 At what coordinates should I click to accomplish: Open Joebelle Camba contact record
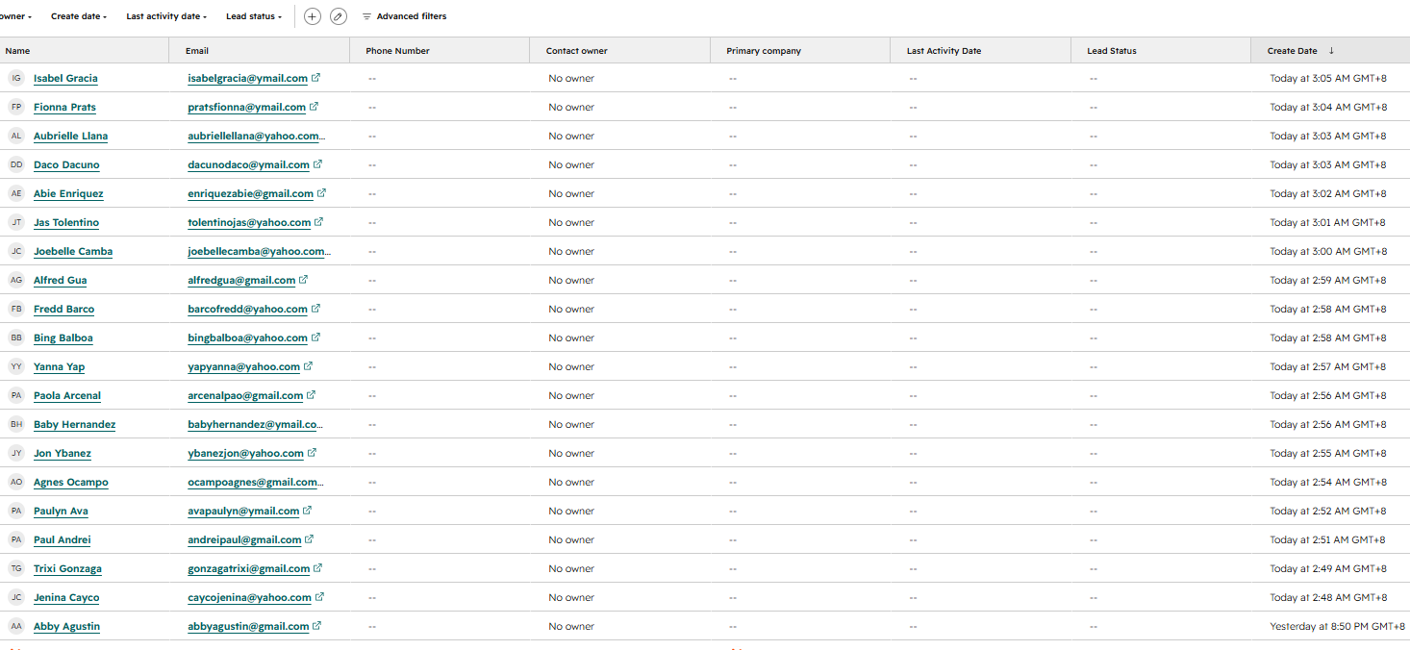(73, 251)
